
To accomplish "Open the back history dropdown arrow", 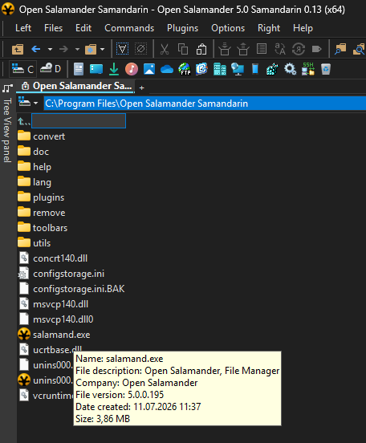I will coord(50,49).
